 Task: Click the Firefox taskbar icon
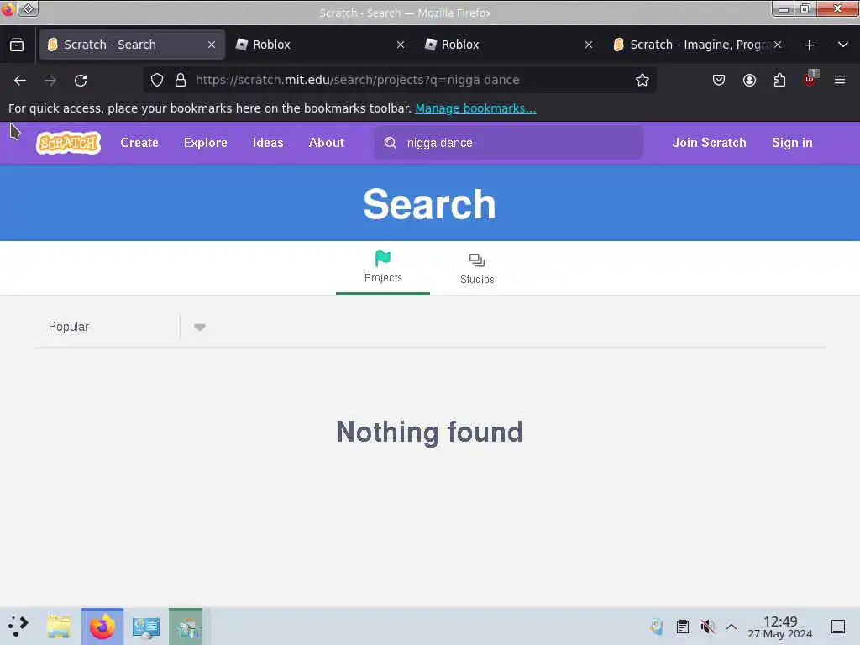tap(102, 627)
